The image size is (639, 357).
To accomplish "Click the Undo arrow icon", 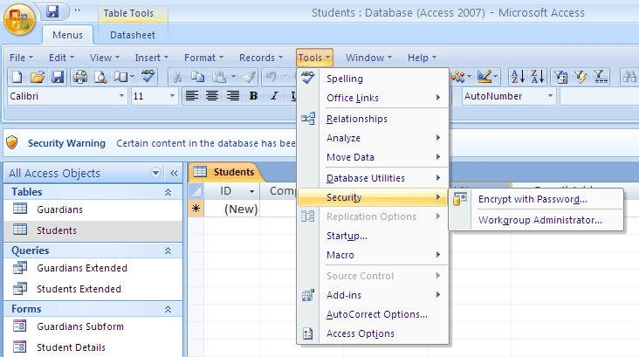I will (271, 77).
